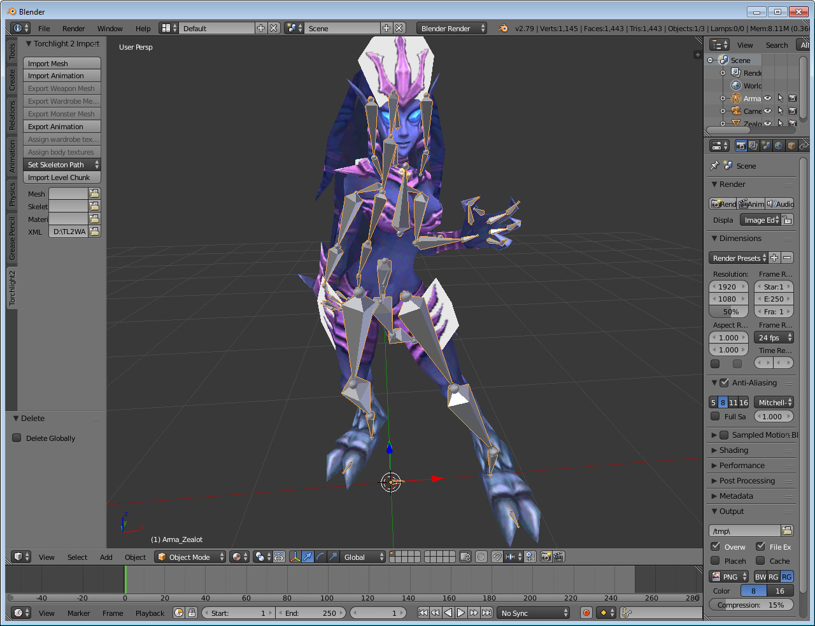Open the 24 fps frame rate dropdown
This screenshot has height=626, width=815.
point(774,338)
